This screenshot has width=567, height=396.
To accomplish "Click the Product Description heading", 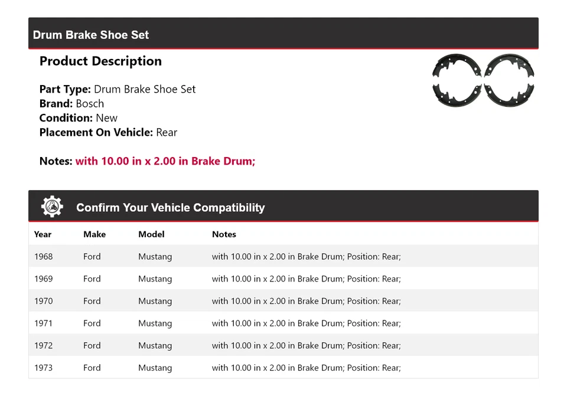I will 100,61.
